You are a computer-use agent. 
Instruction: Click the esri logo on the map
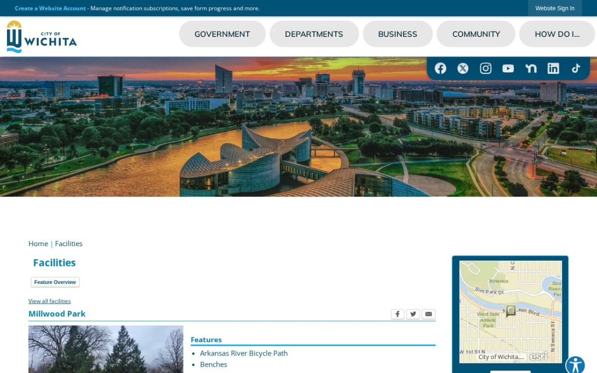(539, 356)
